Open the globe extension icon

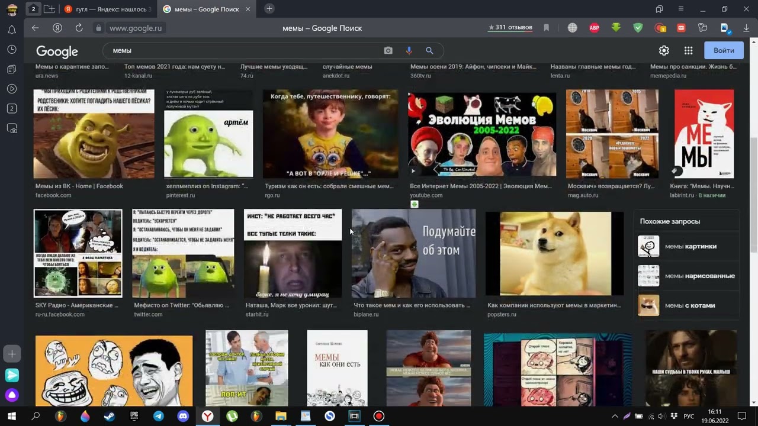[572, 28]
